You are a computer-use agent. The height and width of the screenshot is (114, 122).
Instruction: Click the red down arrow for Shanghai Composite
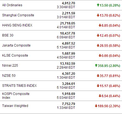[98, 15]
